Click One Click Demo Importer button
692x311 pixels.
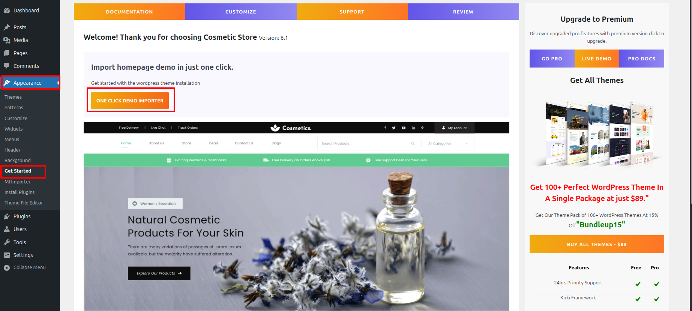(130, 101)
